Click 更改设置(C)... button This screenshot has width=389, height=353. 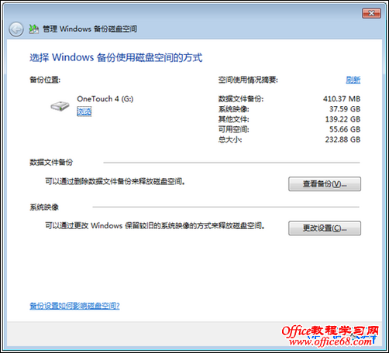coord(325,228)
